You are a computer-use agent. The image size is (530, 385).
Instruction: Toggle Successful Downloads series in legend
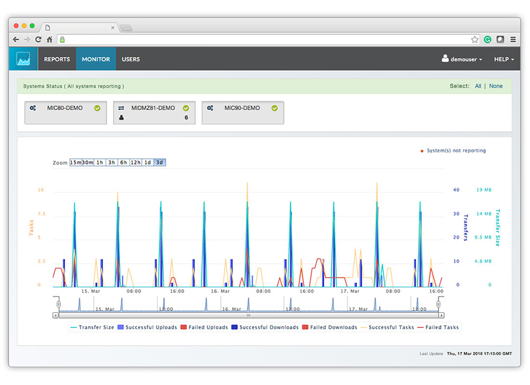pyautogui.click(x=265, y=327)
